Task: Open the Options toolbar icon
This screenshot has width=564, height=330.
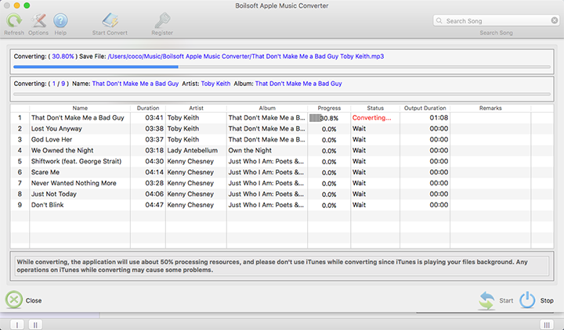Action: tap(38, 21)
